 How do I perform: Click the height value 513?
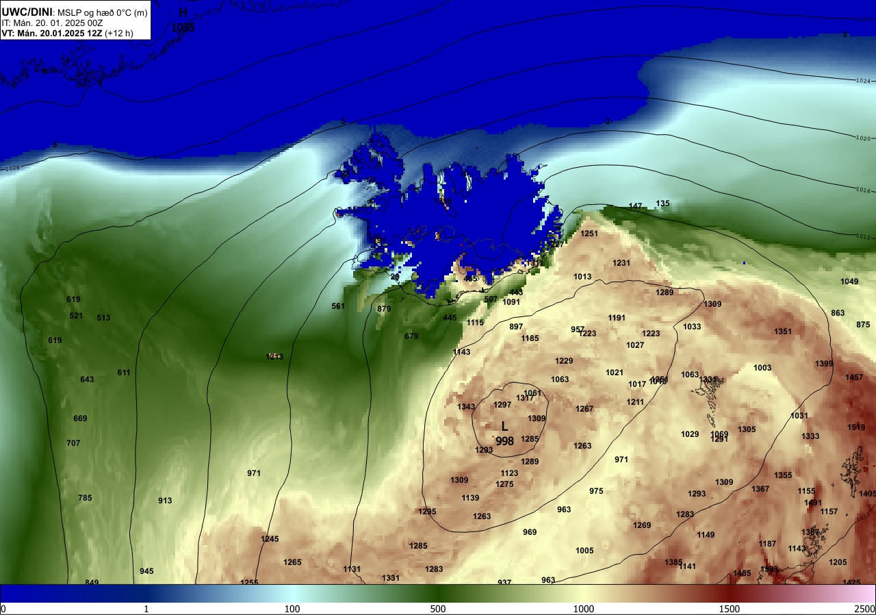[x=103, y=318]
